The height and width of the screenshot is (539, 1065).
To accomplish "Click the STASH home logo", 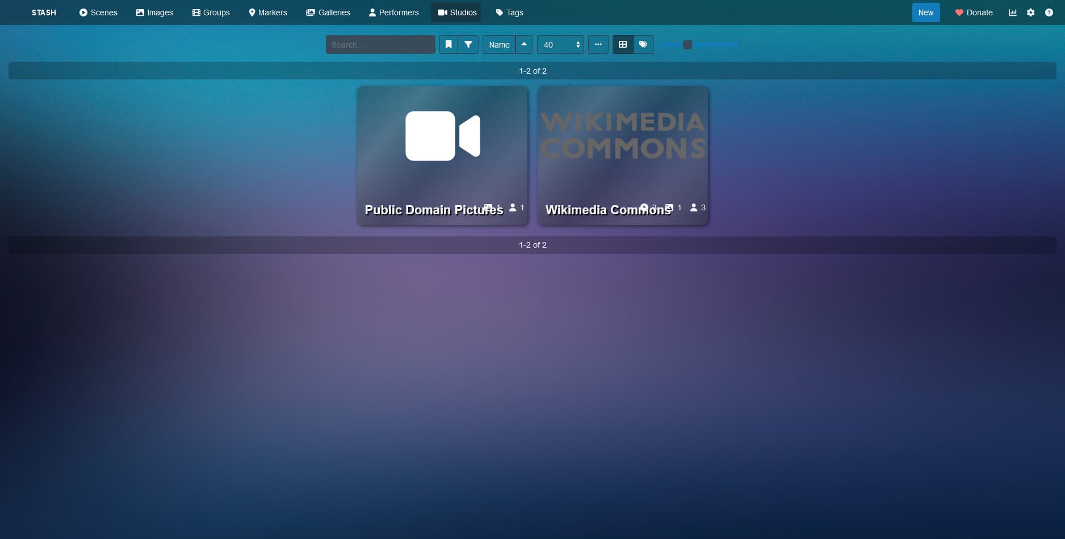I will pyautogui.click(x=44, y=12).
